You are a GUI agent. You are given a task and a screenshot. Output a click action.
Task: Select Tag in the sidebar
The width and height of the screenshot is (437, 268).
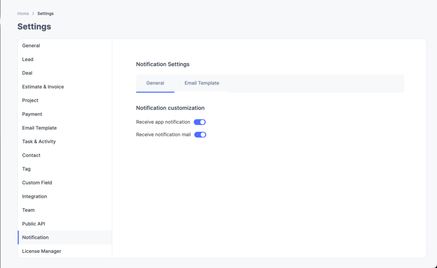[x=26, y=169]
